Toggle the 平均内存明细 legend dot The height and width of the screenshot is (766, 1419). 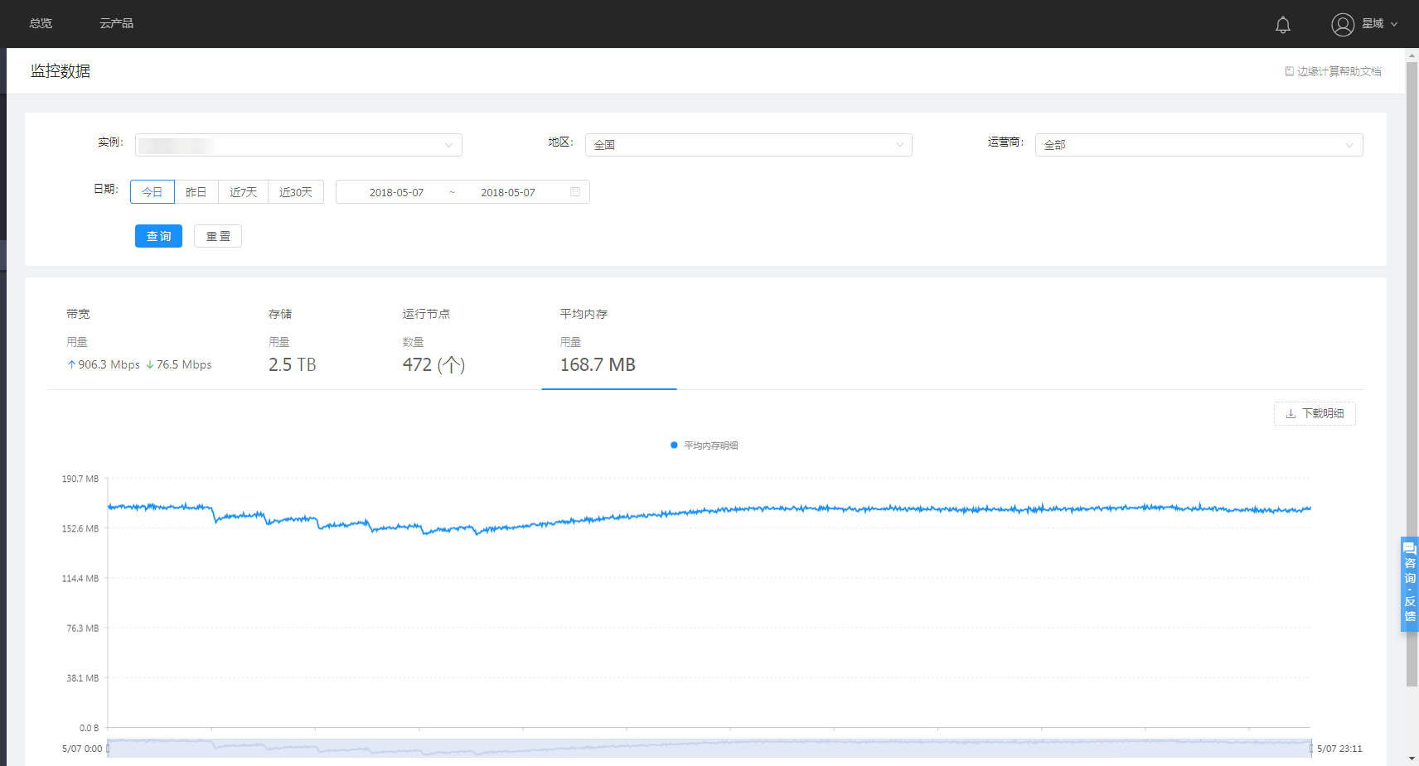click(674, 446)
